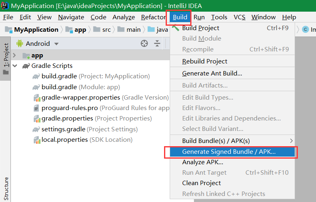Image resolution: width=316 pixels, height=202 pixels.
Task: Open the Refactor menu
Action: 153,17
